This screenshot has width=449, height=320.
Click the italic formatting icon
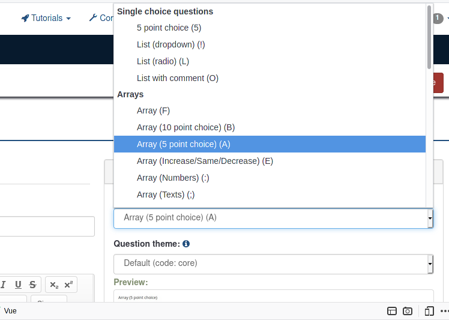click(x=4, y=285)
